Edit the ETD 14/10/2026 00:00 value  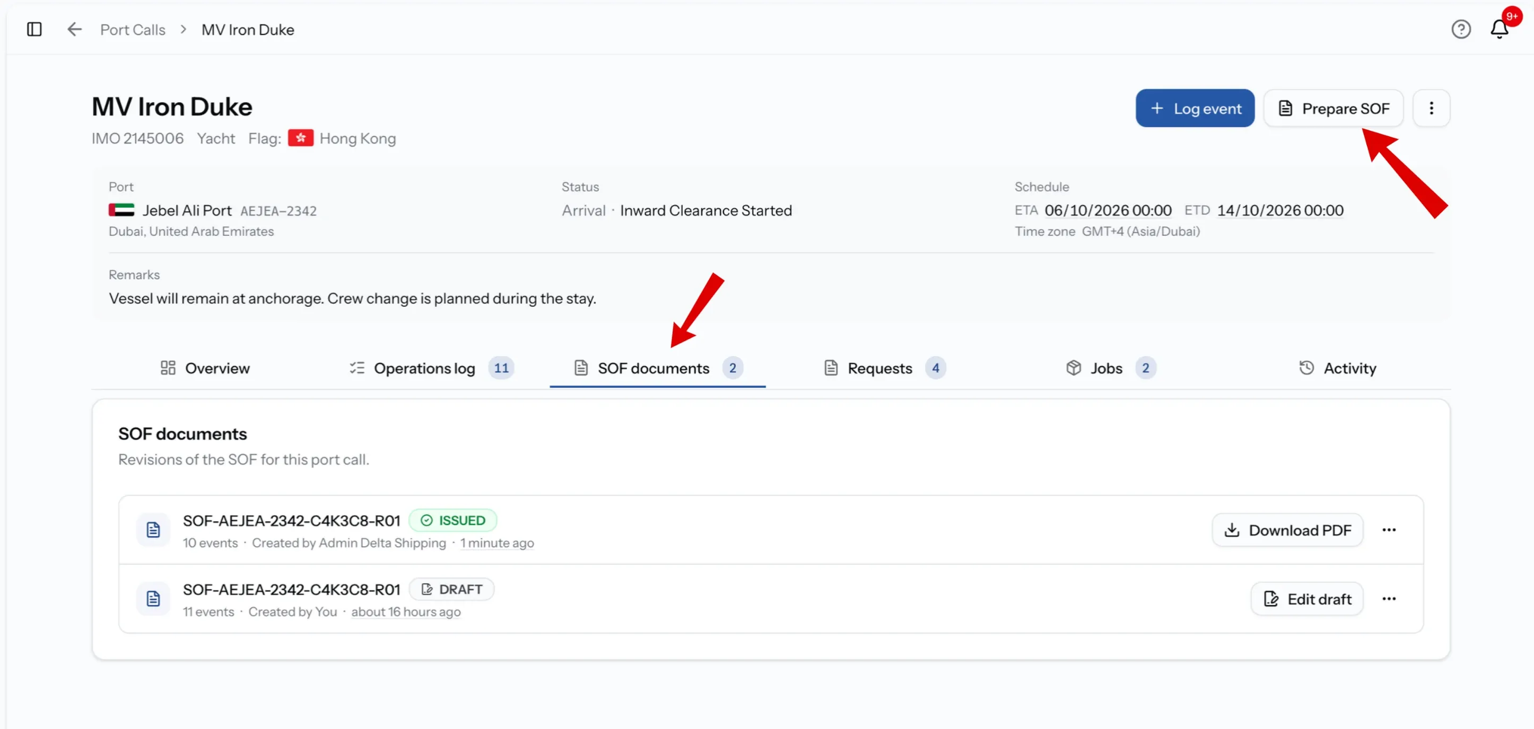[1280, 210]
